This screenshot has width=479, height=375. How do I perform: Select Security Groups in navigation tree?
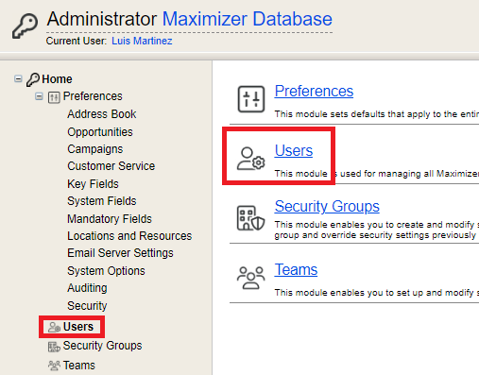pos(102,346)
